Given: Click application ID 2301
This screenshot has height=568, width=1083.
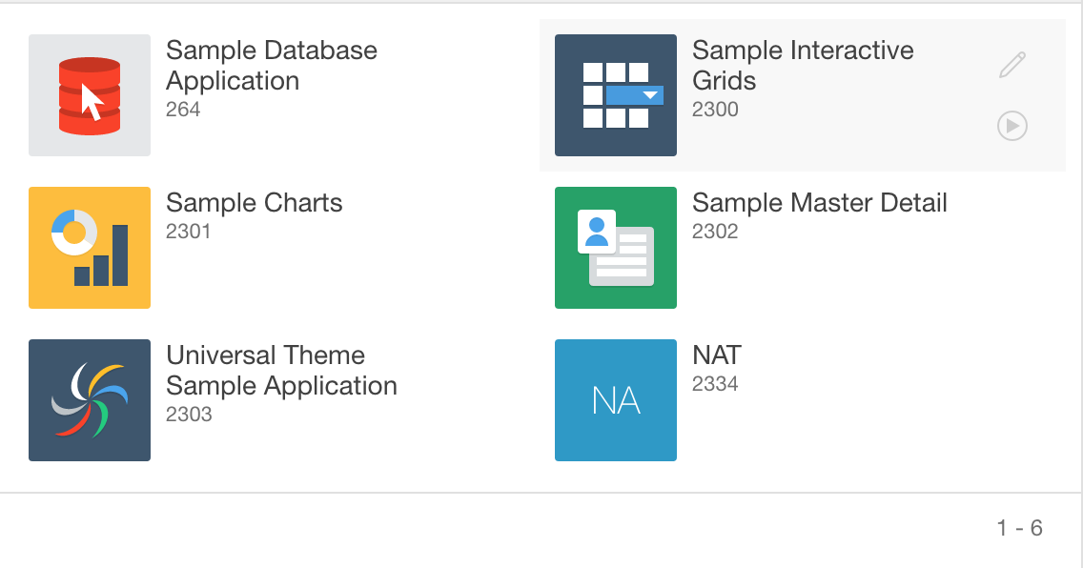Looking at the screenshot, I should click(x=189, y=232).
